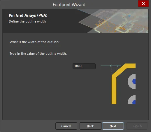Click the Next button
This screenshot has width=151, height=132.
(113, 126)
